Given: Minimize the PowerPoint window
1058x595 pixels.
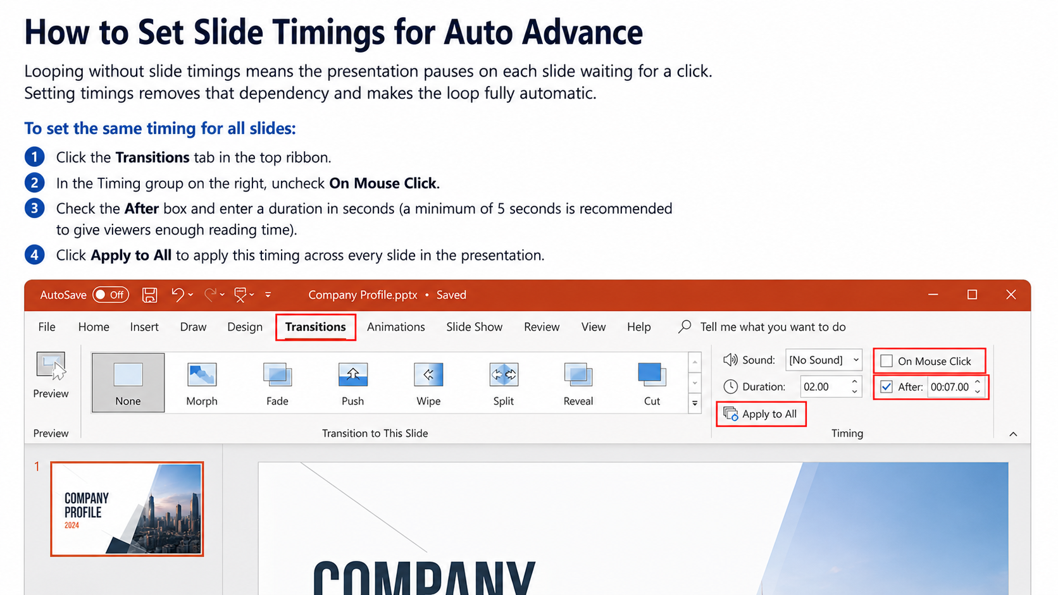Looking at the screenshot, I should tap(933, 295).
